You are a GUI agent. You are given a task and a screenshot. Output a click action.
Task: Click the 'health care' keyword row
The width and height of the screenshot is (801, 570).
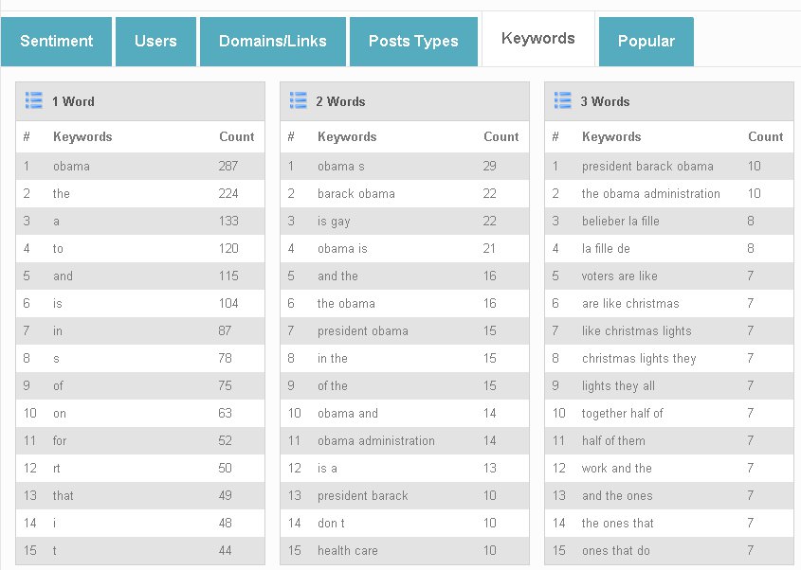[405, 551]
